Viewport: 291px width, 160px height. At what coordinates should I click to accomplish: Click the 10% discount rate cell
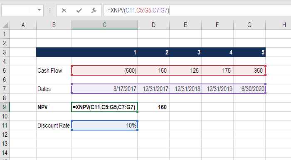point(104,125)
